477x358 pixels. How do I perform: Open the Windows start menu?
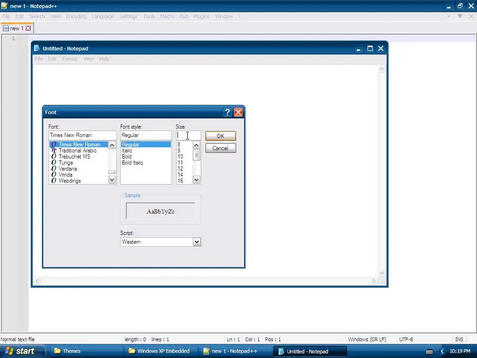click(x=23, y=351)
